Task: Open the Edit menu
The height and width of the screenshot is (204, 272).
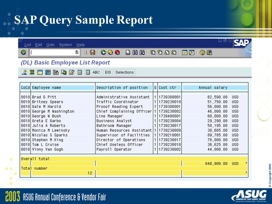Action: tap(39, 45)
